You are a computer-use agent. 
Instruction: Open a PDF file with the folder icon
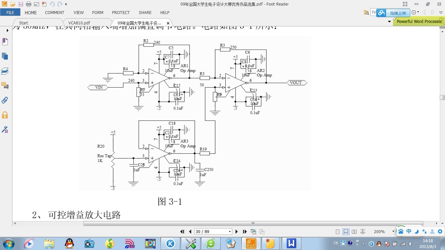pos(13,4)
